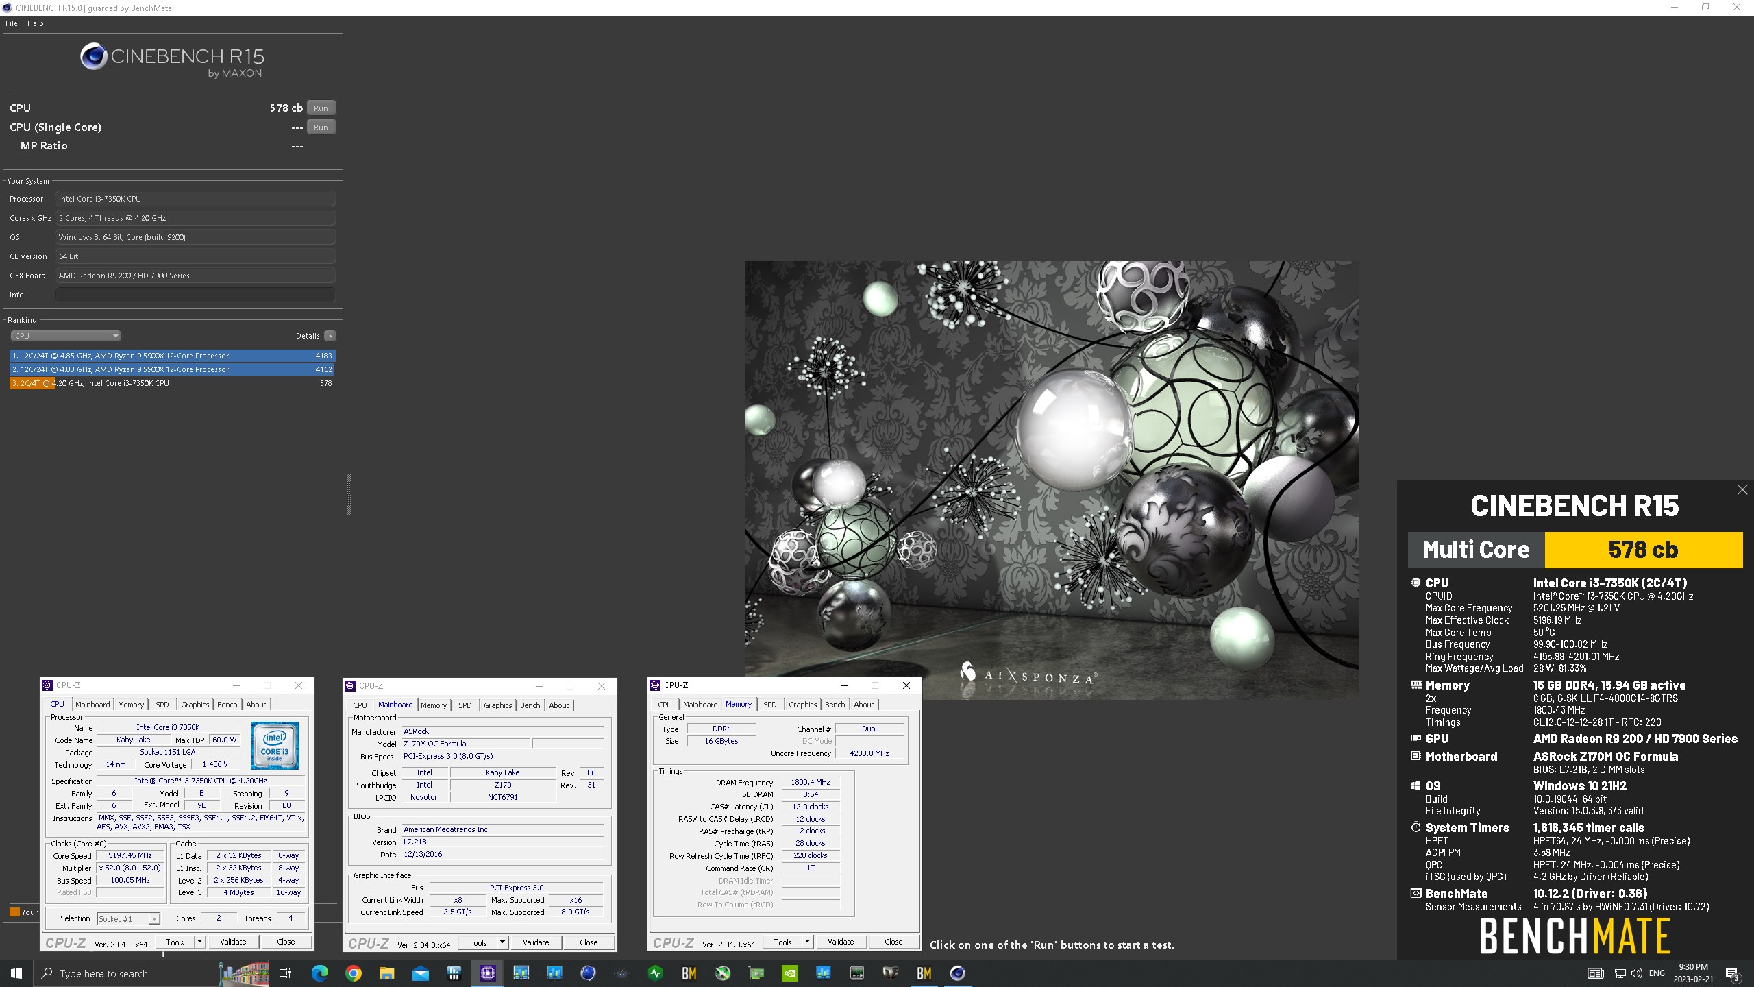Click Tools button in the CPU-Z Memory-tab window

point(783,942)
